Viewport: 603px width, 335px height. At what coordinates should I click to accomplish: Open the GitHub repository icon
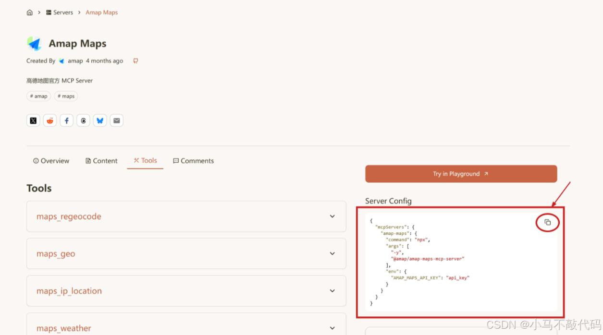click(x=135, y=61)
